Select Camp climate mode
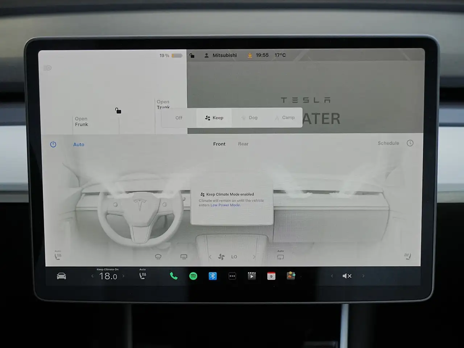This screenshot has height=348, width=464. (x=285, y=118)
